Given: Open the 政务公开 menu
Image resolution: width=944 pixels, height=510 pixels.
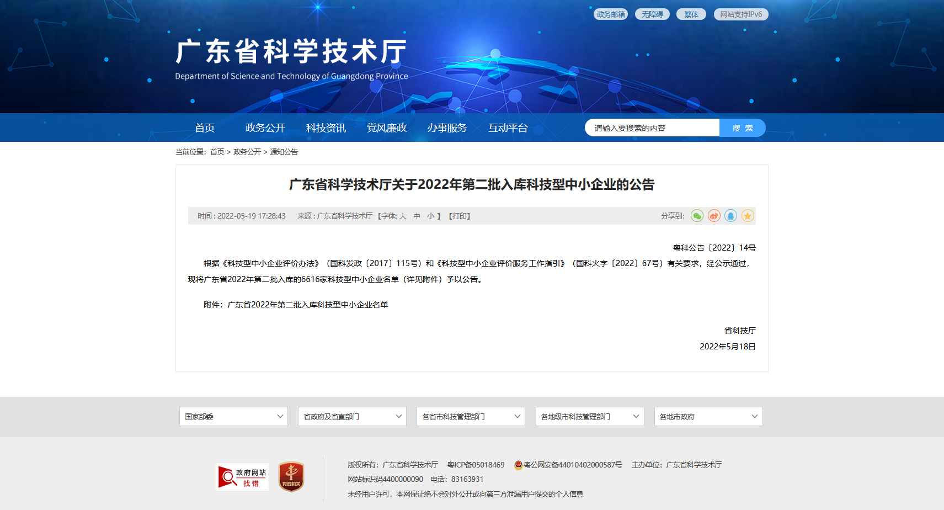Looking at the screenshot, I should point(265,127).
